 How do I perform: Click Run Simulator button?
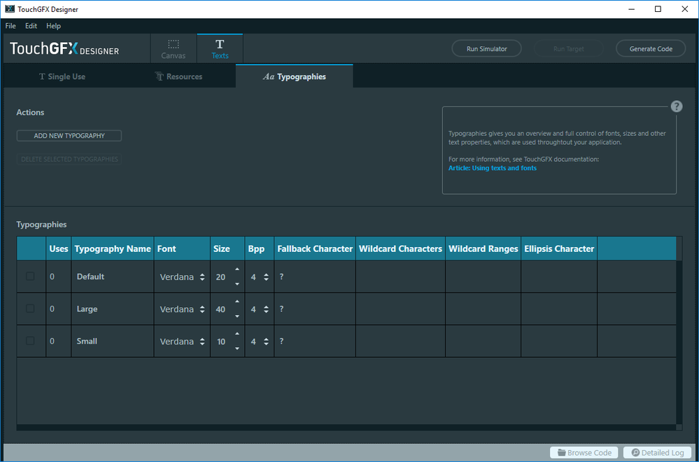pyautogui.click(x=487, y=48)
